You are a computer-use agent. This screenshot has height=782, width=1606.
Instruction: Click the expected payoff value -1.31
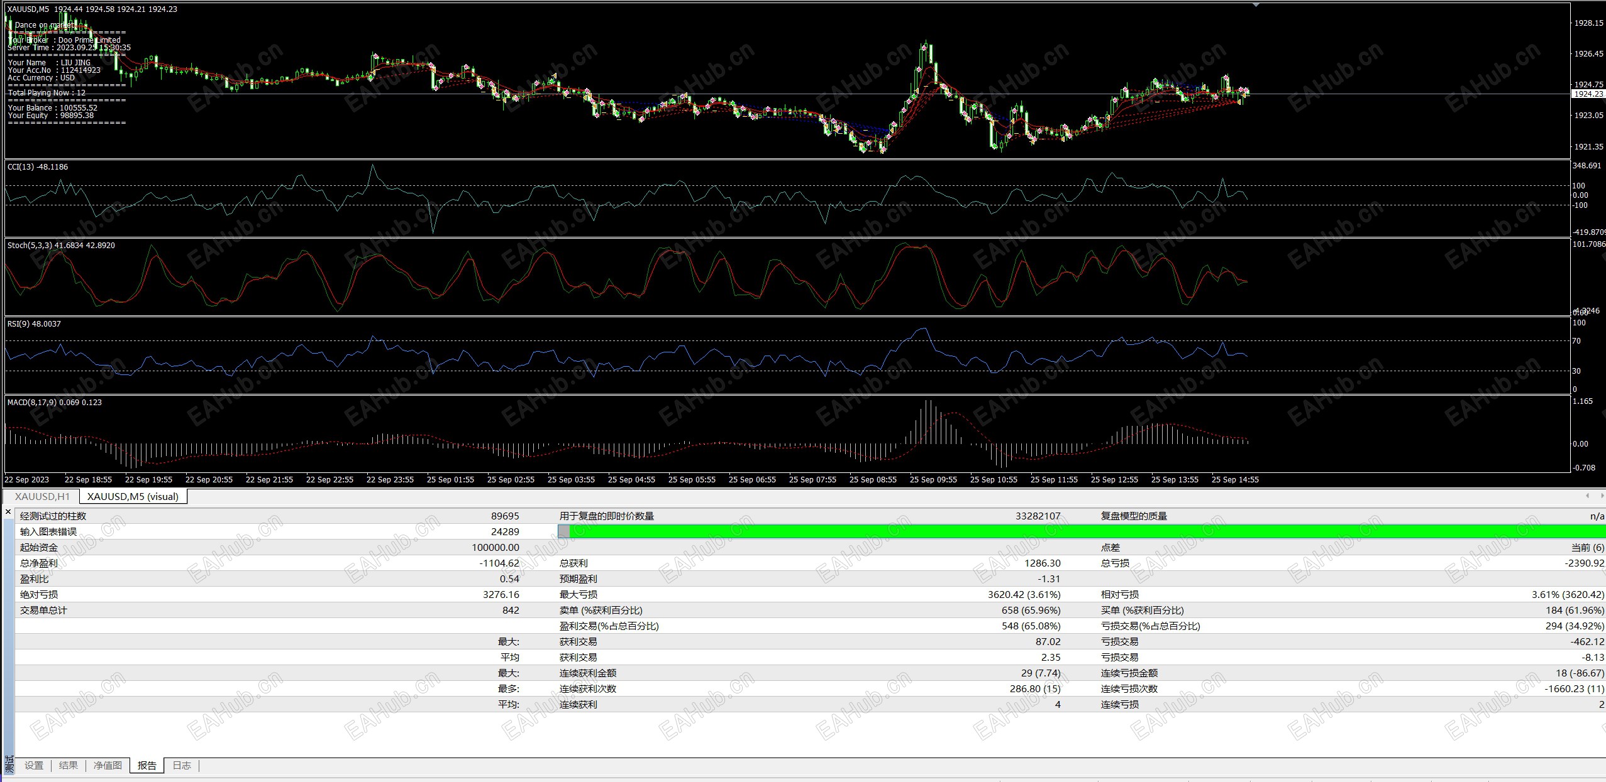pyautogui.click(x=1049, y=579)
